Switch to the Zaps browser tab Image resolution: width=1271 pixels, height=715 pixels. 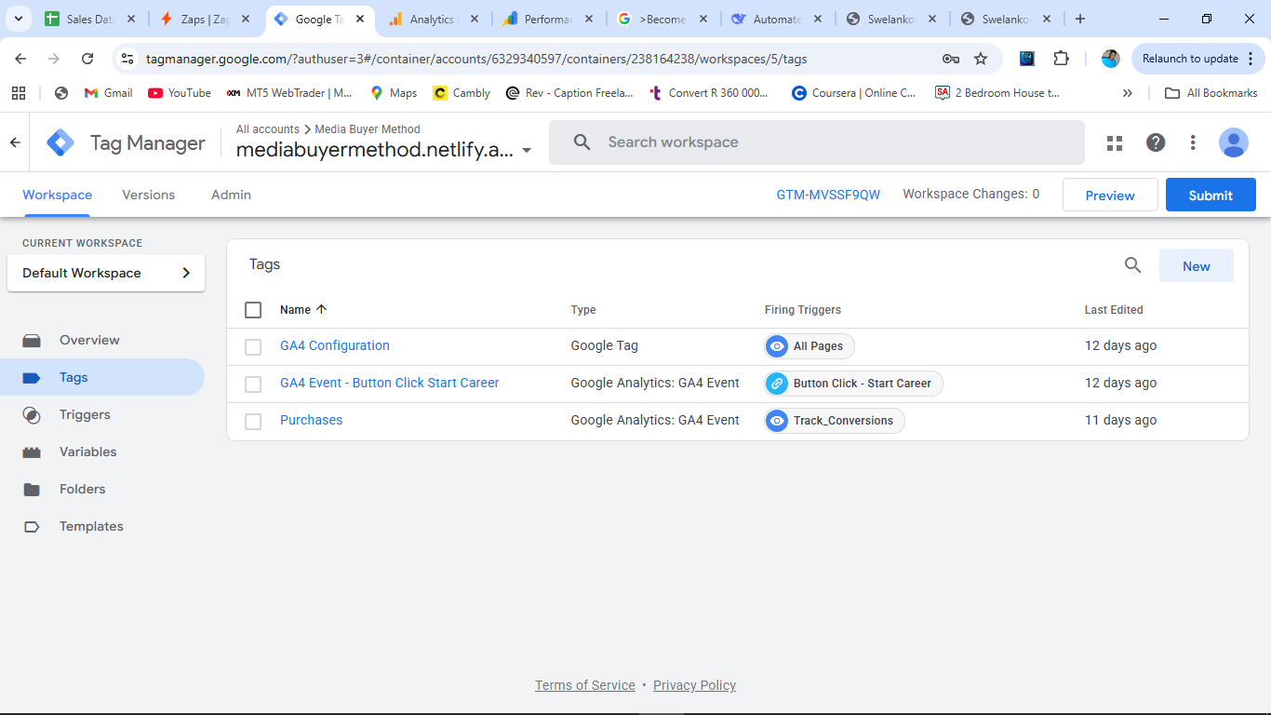tap(204, 19)
